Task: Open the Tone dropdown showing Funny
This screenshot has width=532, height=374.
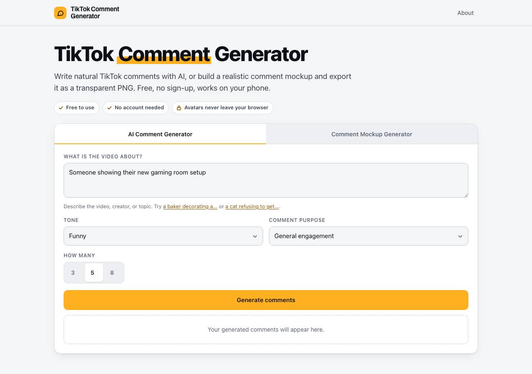Action: (163, 236)
